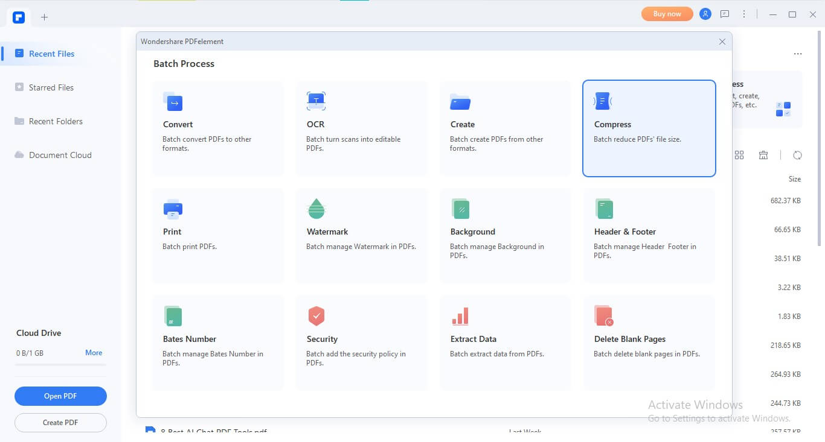Click the Security shield icon

[x=316, y=316]
